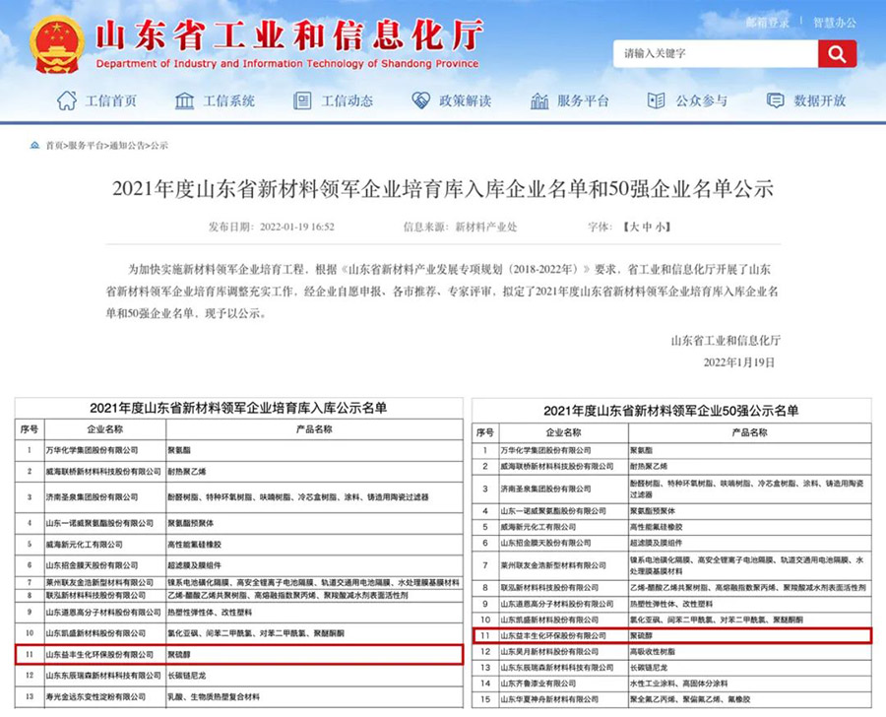Focus the 请输入关键字 search field
Screen dimensions: 886x717
[x=716, y=54]
